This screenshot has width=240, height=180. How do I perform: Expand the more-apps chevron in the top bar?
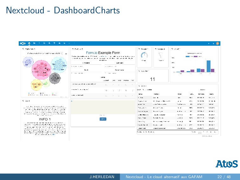(x=69, y=43)
